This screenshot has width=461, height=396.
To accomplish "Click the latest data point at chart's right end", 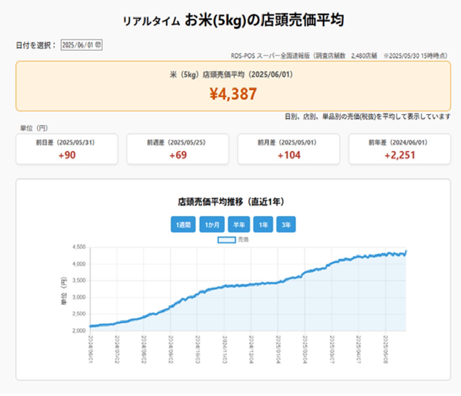I will [406, 251].
